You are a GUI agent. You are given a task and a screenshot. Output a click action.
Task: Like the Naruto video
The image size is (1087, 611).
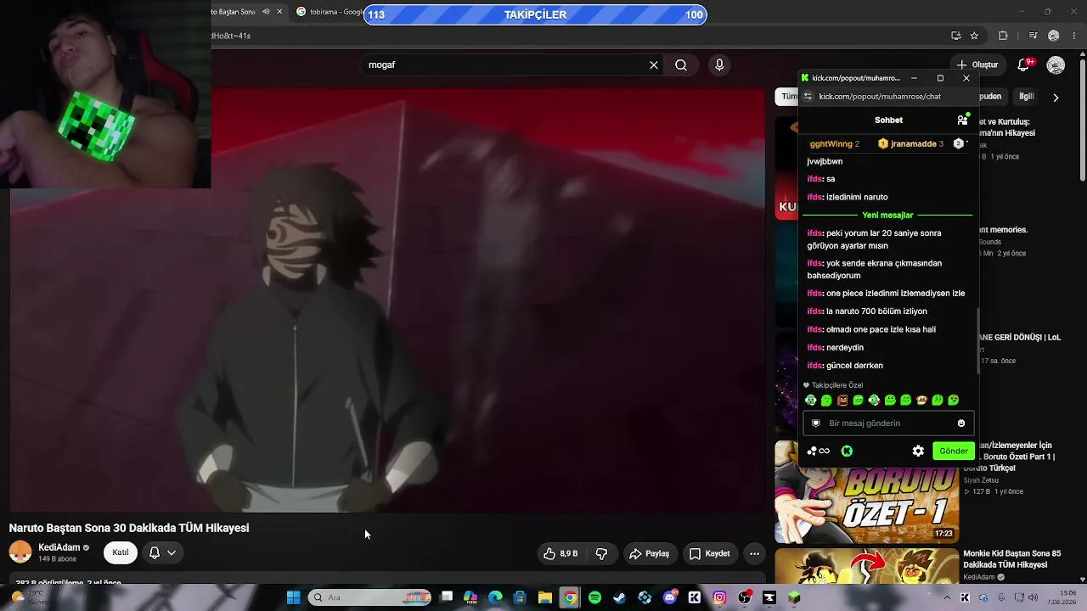pos(560,553)
